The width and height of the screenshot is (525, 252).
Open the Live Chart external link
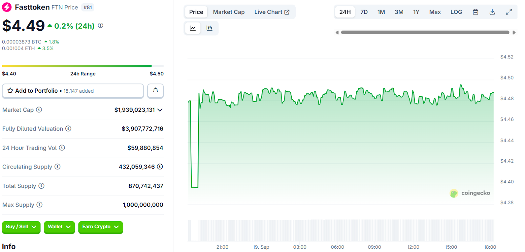coord(272,12)
